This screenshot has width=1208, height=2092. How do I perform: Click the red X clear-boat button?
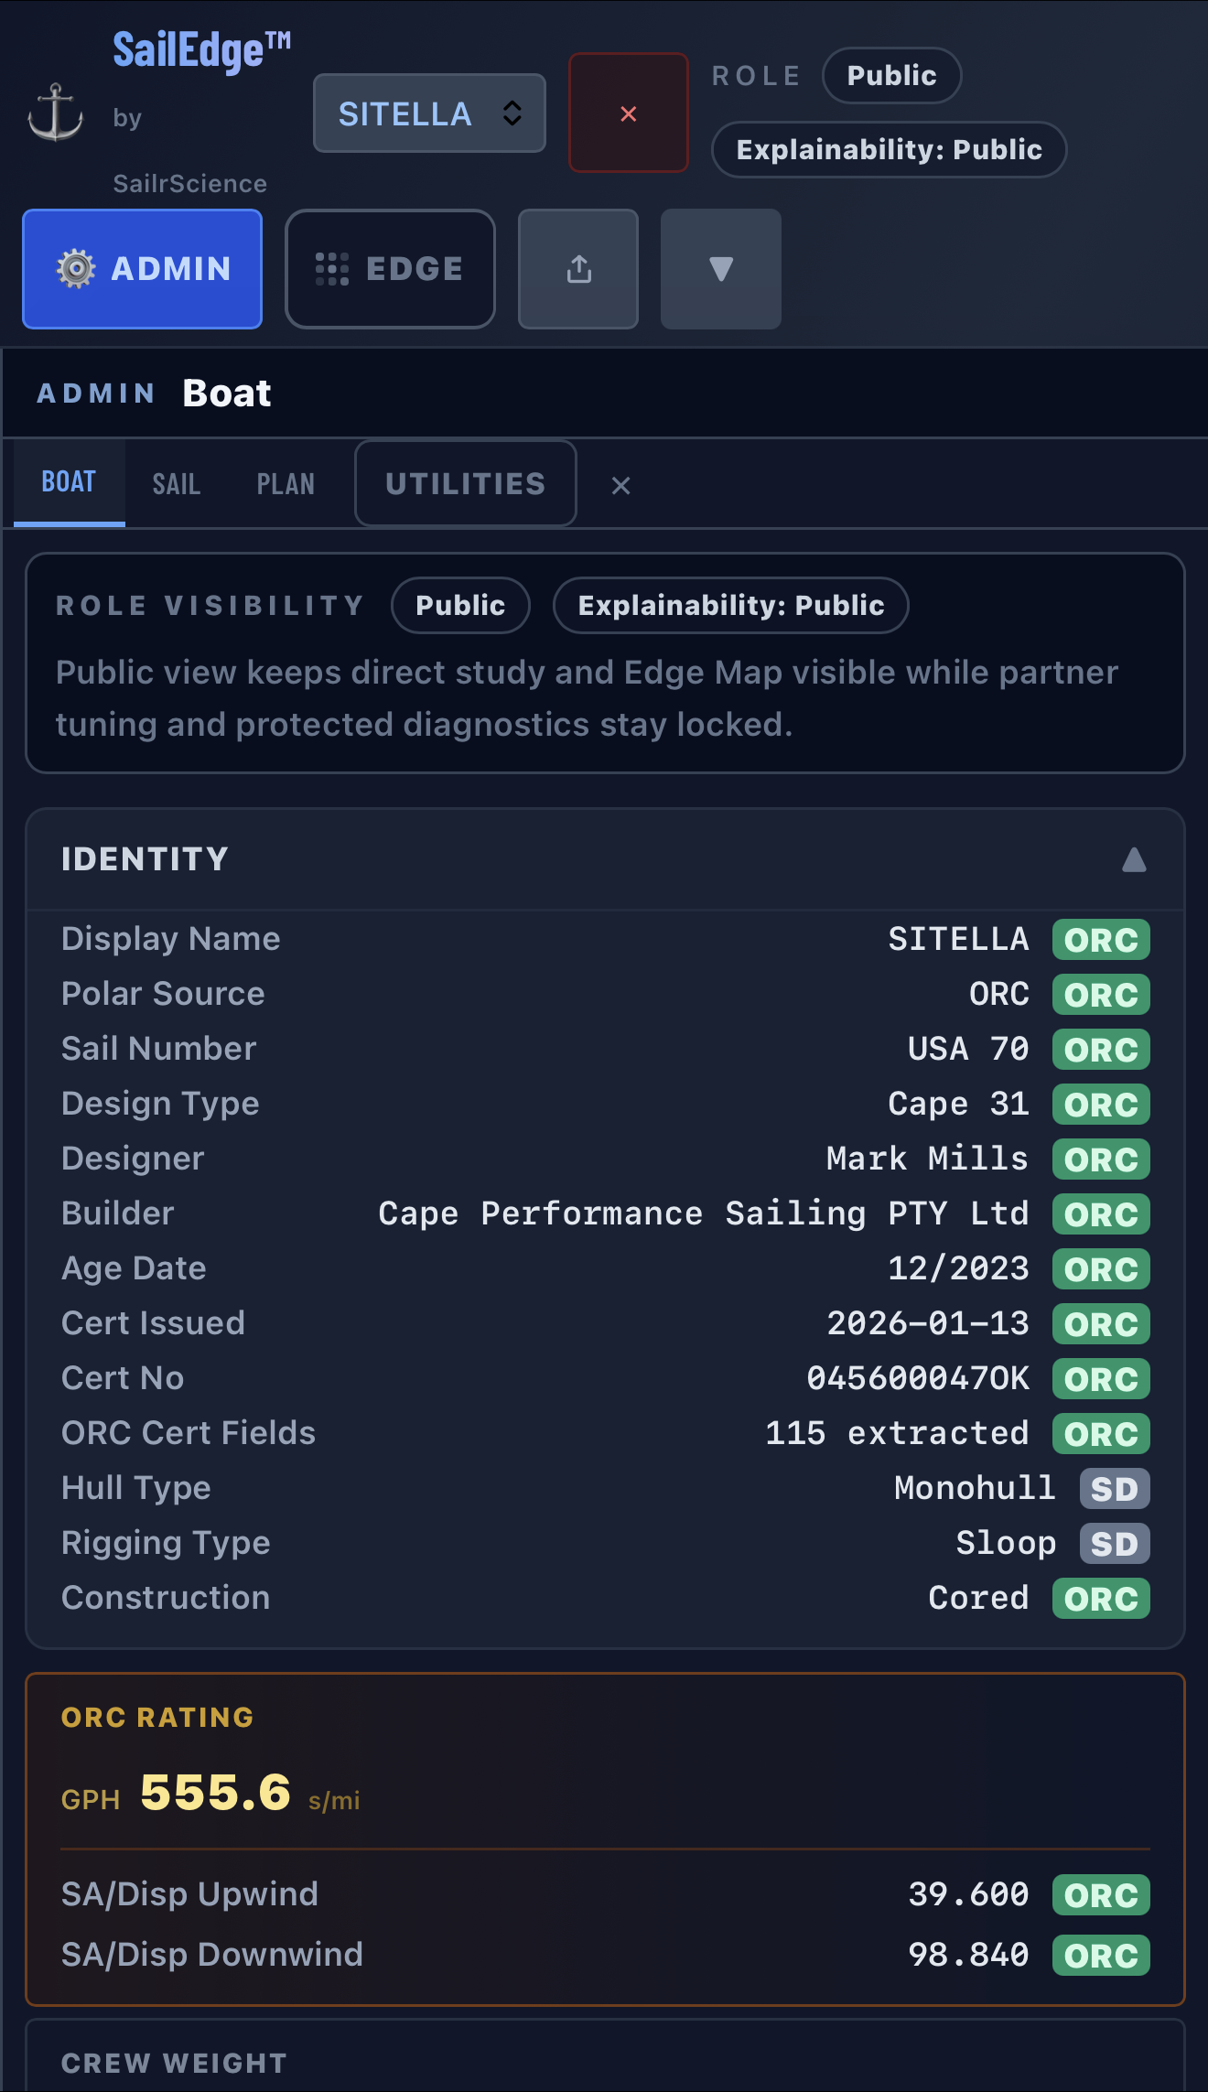click(628, 113)
